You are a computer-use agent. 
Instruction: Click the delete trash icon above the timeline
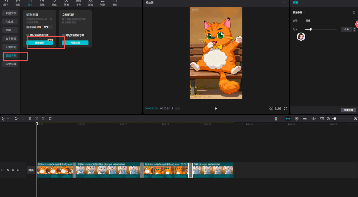[50, 118]
